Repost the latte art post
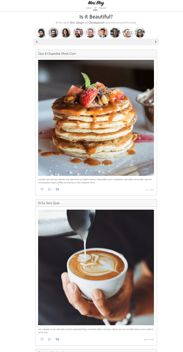This screenshot has height=352, width=183. 57,339
